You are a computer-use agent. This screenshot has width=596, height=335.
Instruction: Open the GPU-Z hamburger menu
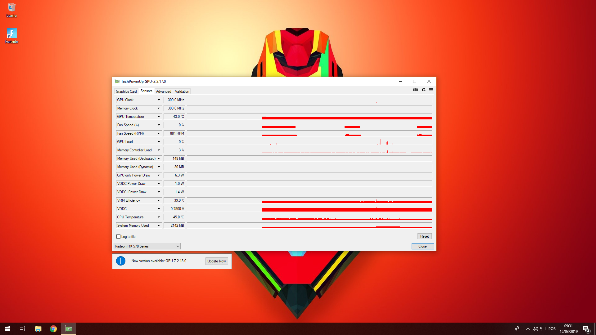[431, 90]
